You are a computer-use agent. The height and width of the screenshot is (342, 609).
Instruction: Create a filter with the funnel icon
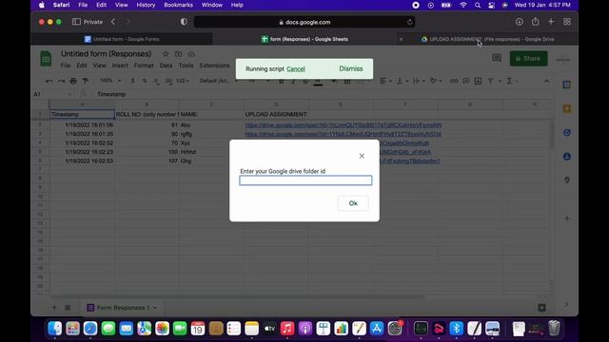(491, 81)
